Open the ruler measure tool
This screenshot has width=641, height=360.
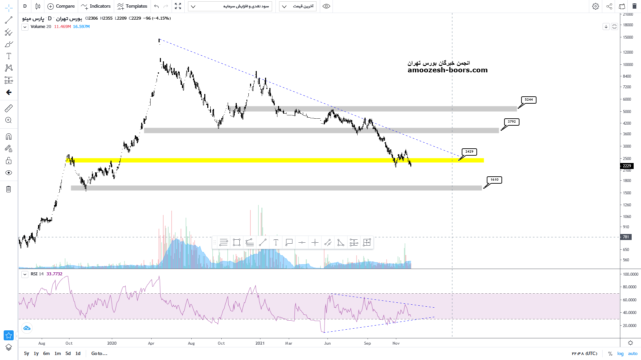tap(9, 108)
